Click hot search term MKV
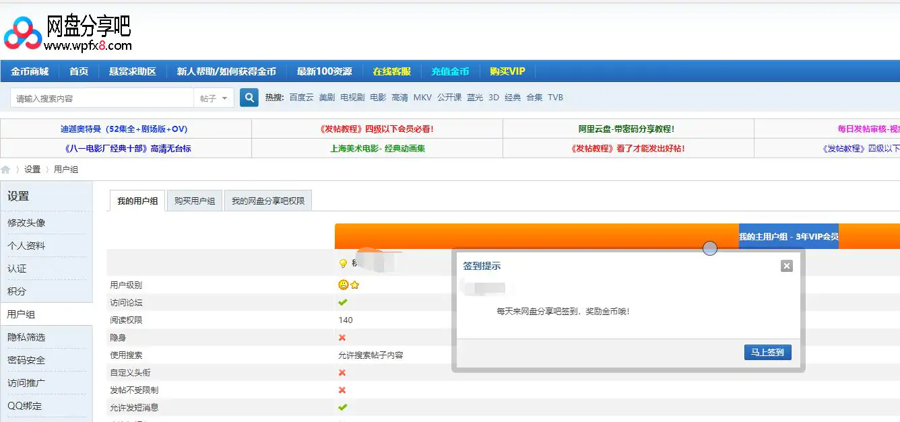This screenshot has height=422, width=900. point(422,98)
